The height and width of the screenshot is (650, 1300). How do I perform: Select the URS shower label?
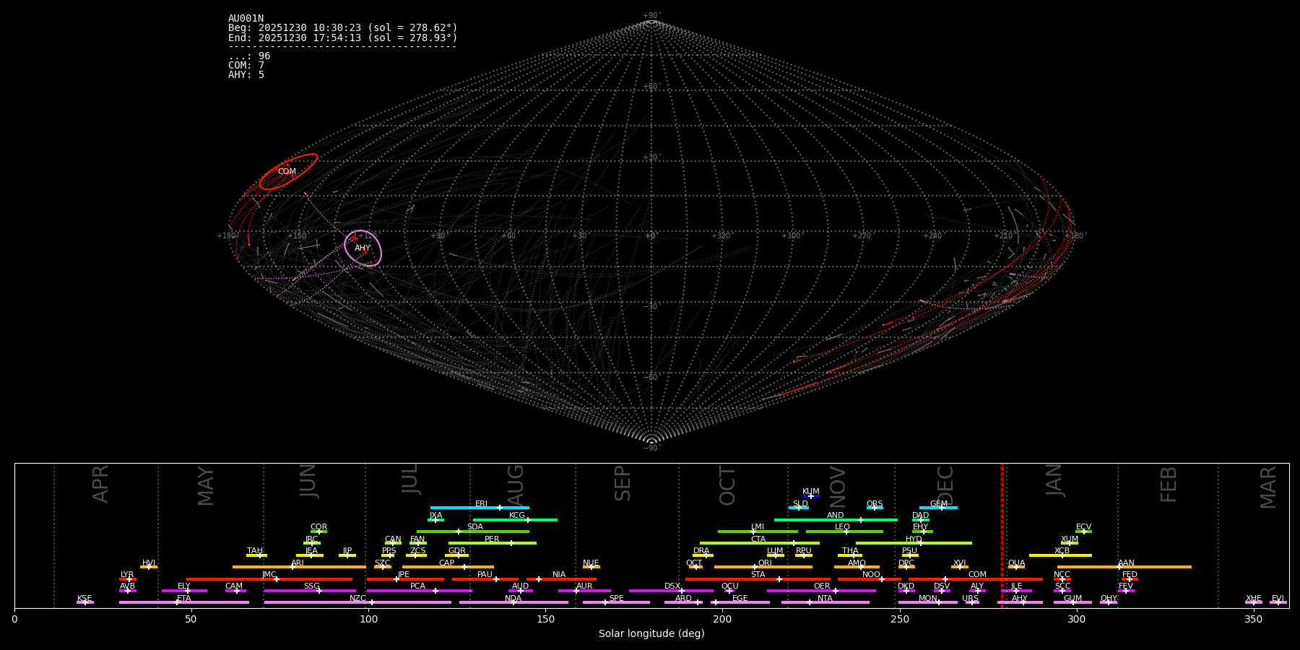[x=970, y=599]
